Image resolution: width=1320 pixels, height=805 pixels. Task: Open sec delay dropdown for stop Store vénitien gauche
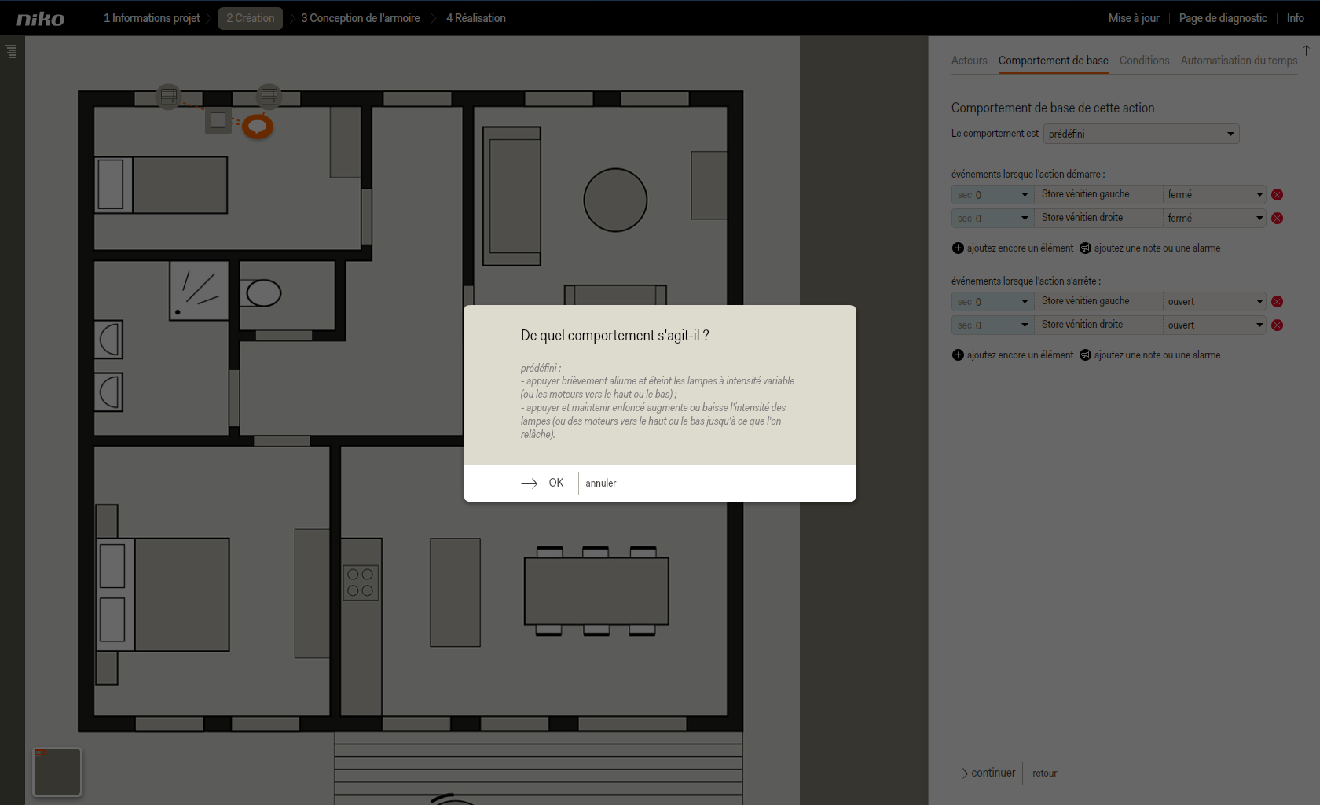992,302
